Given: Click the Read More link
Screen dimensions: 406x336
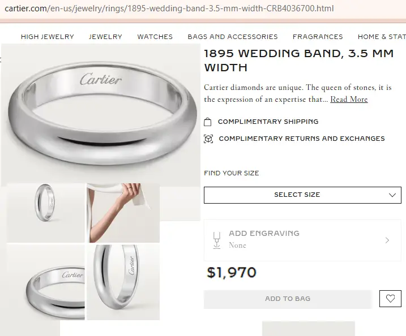Looking at the screenshot, I should tap(349, 100).
